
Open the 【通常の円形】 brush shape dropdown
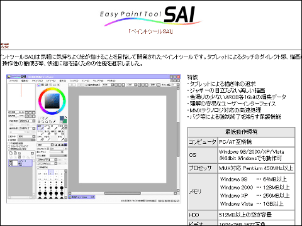[x=47, y=159]
